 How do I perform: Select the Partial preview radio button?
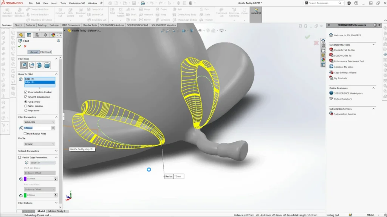[26, 106]
